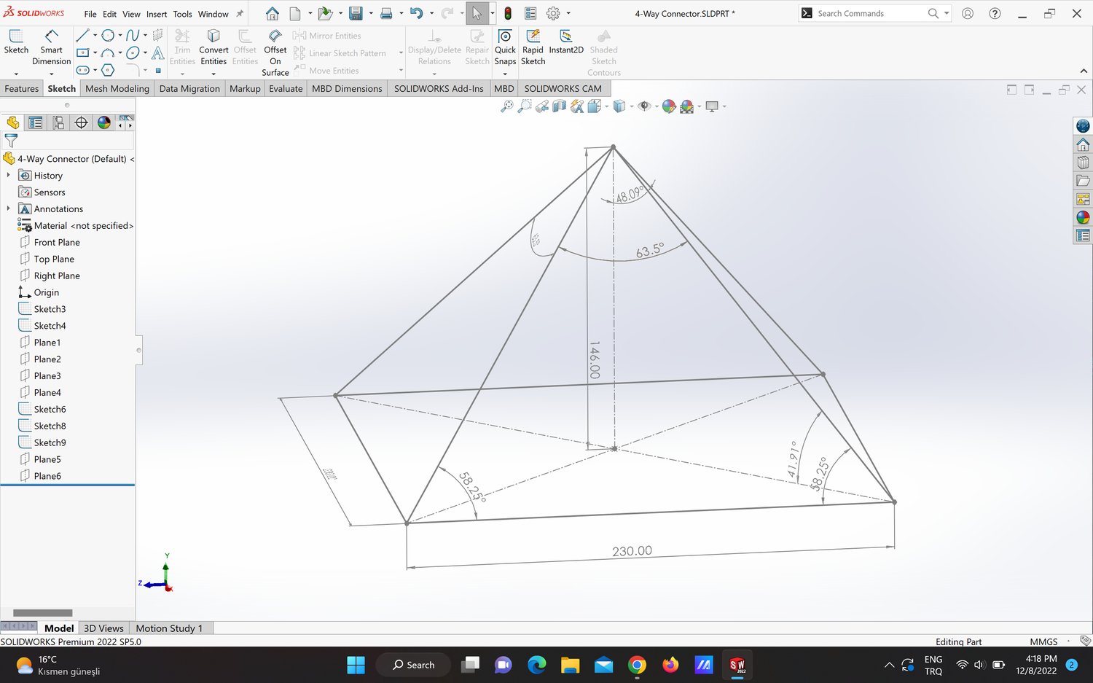
Task: Save the document with the Save icon
Action: [x=356, y=13]
